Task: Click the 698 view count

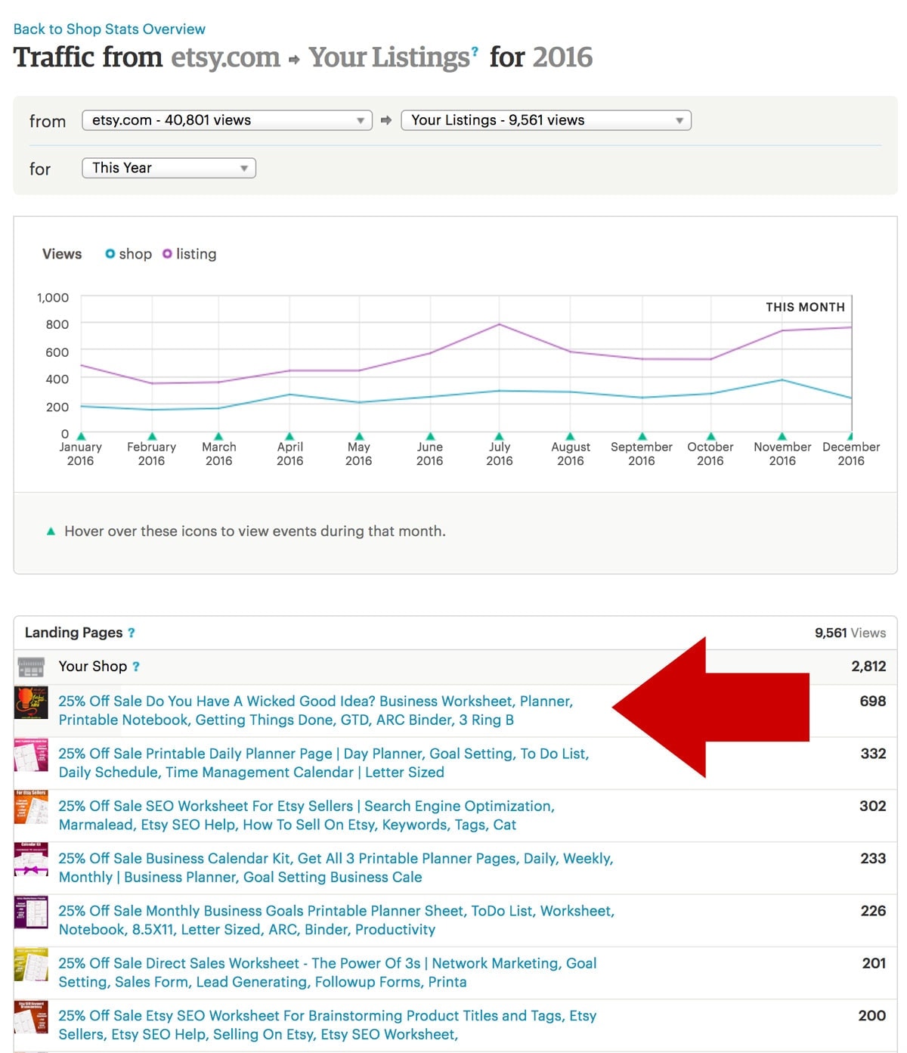Action: (873, 701)
